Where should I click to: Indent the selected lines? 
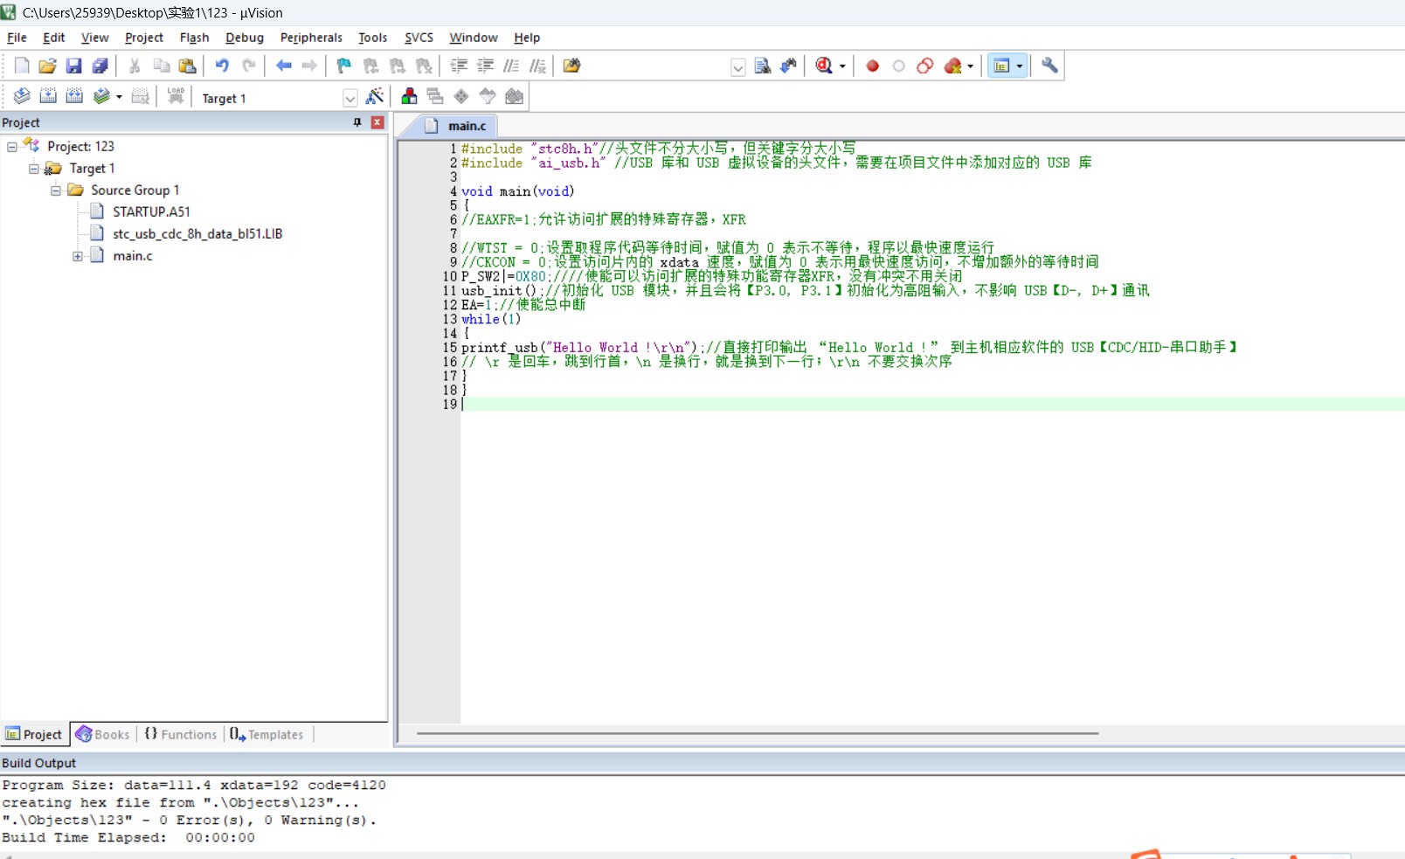coord(459,66)
